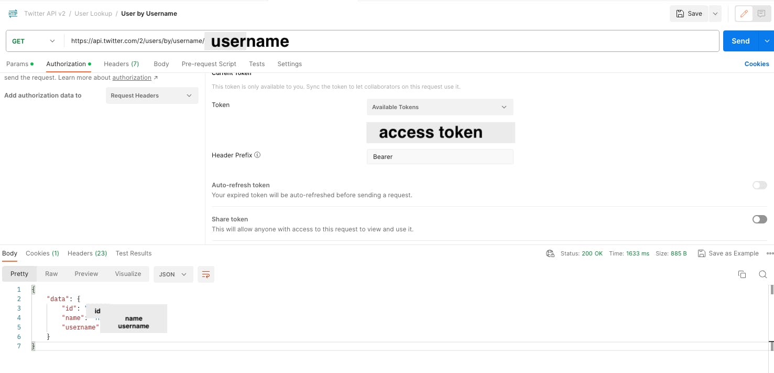
Task: Search the response with magnifier icon
Action: click(x=763, y=274)
